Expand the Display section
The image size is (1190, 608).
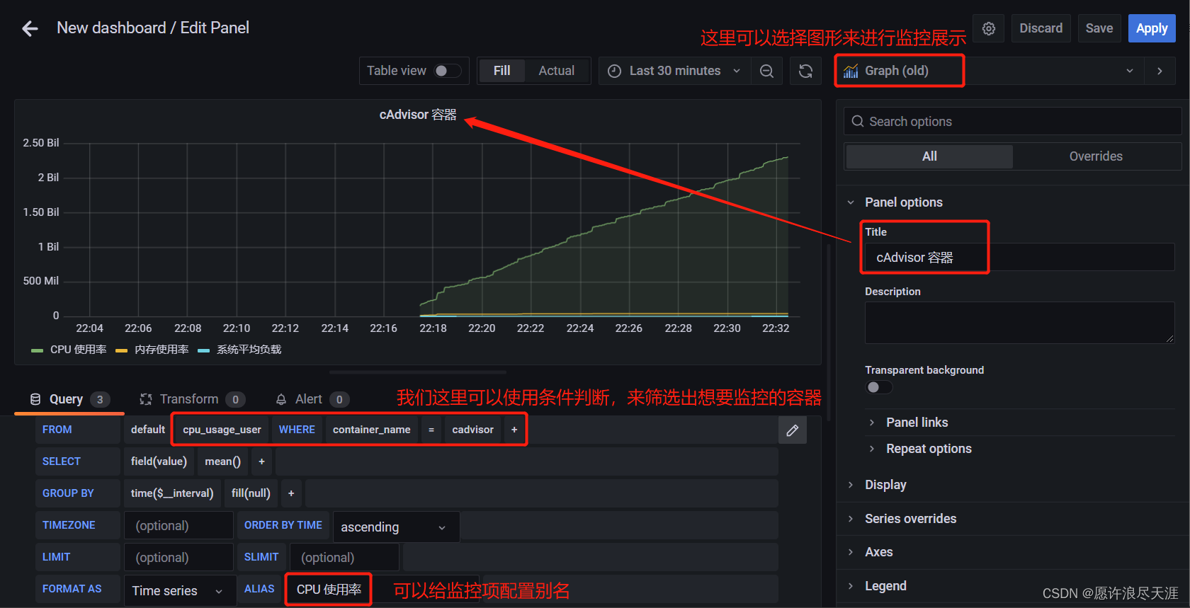tap(885, 485)
